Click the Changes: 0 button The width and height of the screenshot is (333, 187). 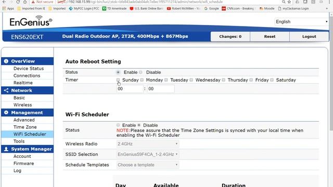(x=230, y=36)
